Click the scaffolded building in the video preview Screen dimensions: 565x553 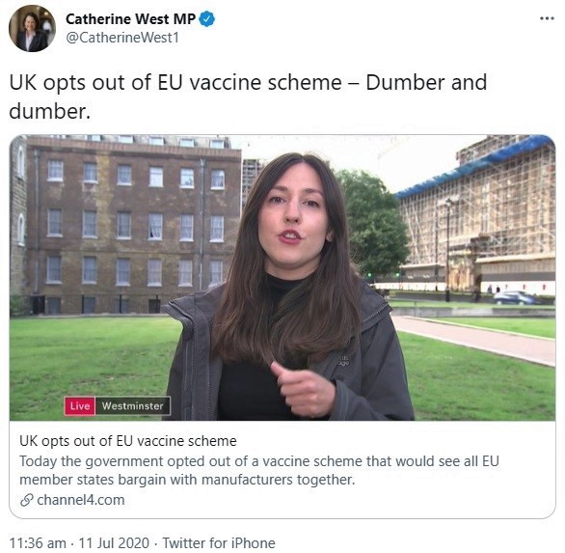tap(477, 213)
